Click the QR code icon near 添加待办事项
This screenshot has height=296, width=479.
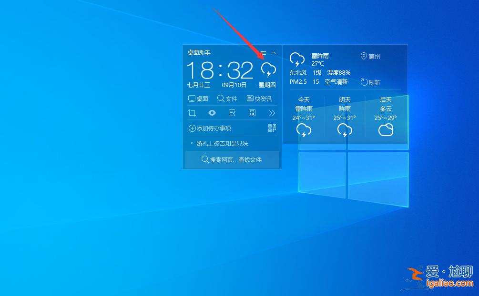pyautogui.click(x=272, y=128)
